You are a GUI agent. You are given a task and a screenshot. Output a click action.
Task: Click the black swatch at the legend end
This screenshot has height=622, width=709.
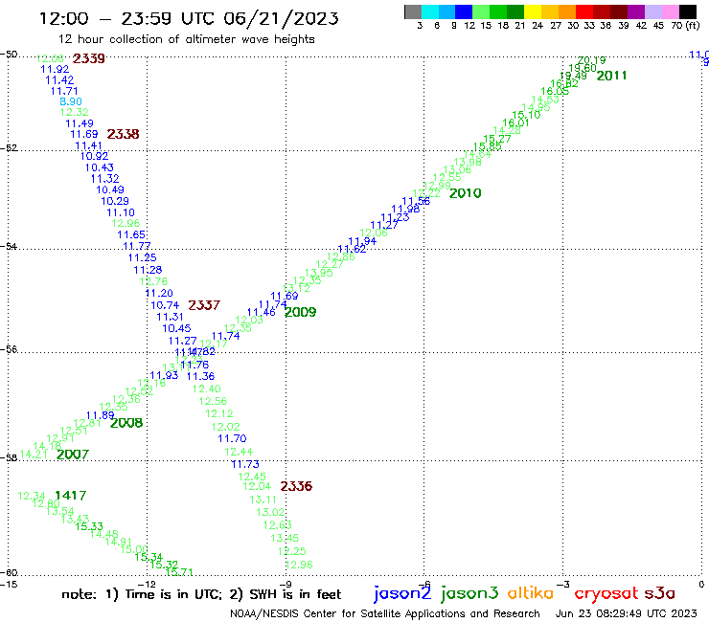[687, 11]
